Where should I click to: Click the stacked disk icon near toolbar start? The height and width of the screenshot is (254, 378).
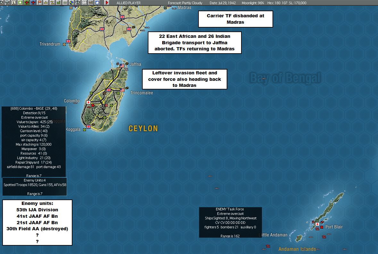(7, 3)
